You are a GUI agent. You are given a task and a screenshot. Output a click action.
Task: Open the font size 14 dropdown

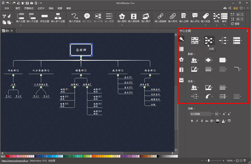(x=220, y=114)
